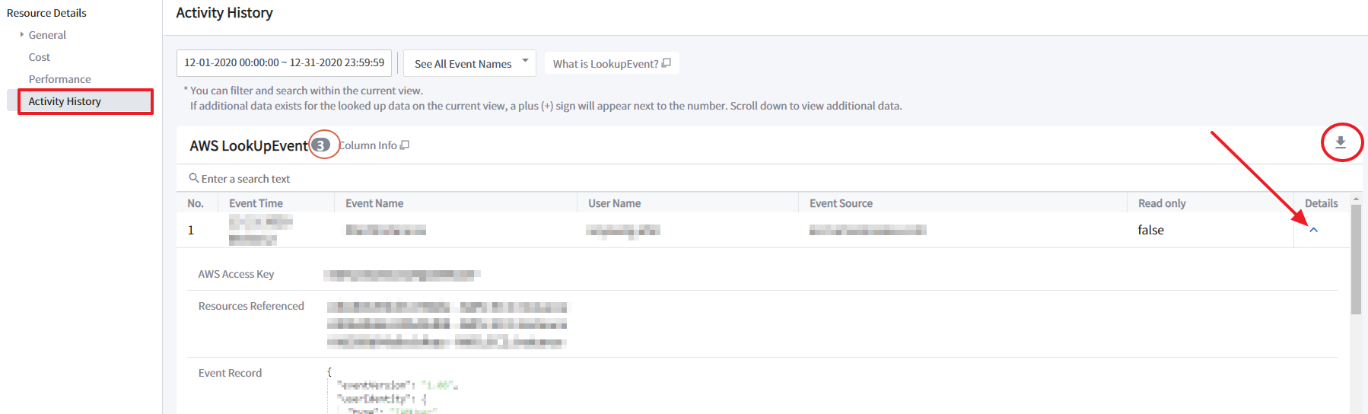Click the event count badge showing 3
Screen dimensions: 1368x414
321,145
